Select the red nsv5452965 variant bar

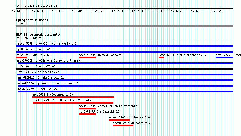coord(87,57)
